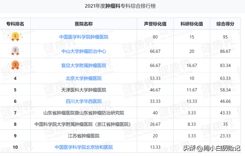The width and height of the screenshot is (245, 156).
Task: Click research value 13.33 in 四川大学华西医院 row
Action: pos(192,101)
